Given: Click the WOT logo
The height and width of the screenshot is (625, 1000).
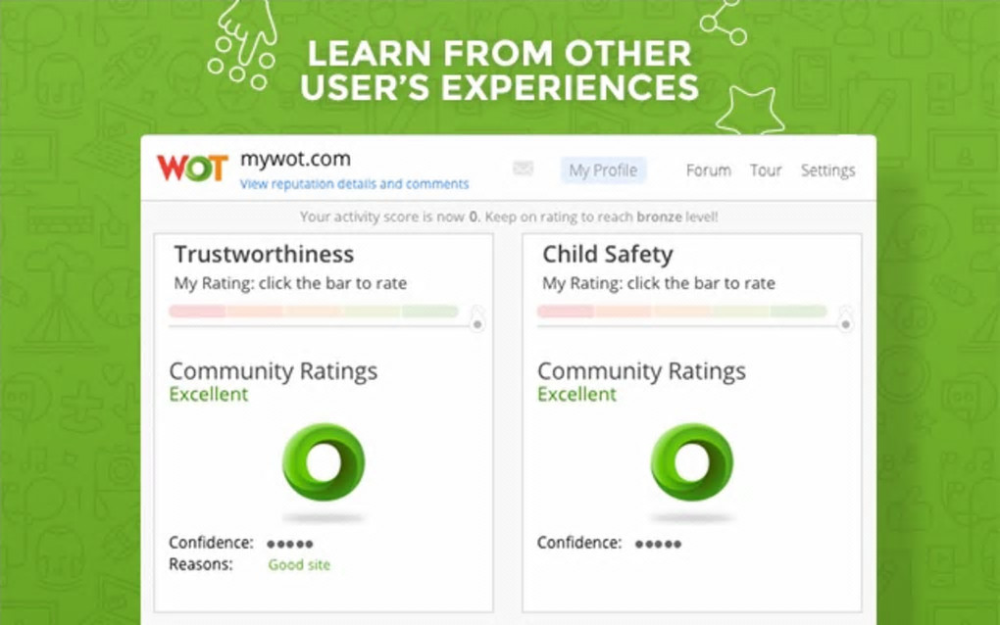Looking at the screenshot, I should pos(192,168).
